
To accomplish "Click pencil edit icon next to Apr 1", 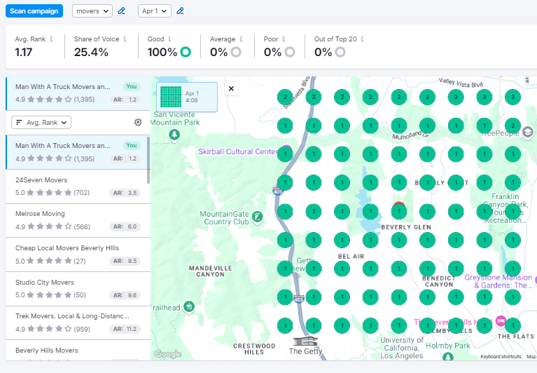I will [x=180, y=11].
